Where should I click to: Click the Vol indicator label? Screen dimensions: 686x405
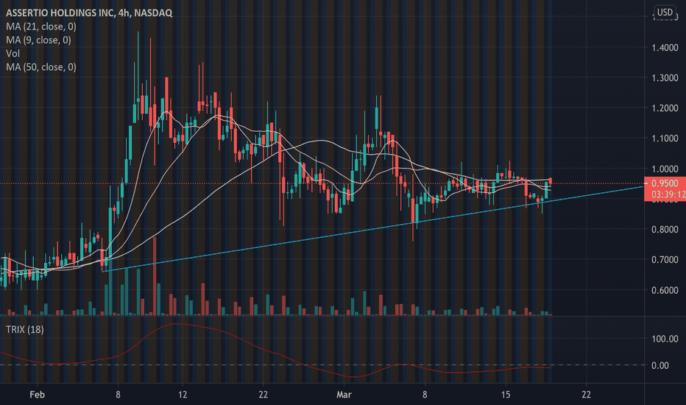click(x=13, y=54)
